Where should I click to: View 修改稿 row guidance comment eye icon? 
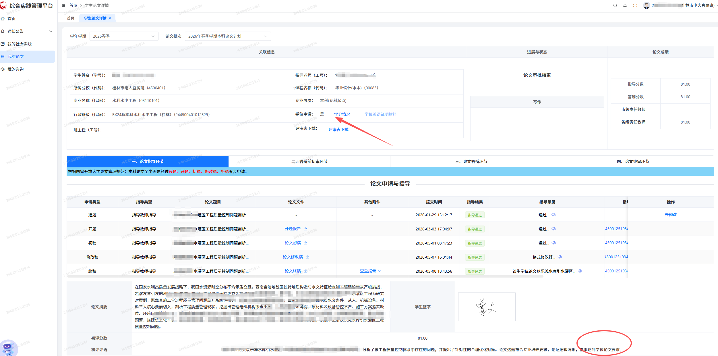click(560, 257)
